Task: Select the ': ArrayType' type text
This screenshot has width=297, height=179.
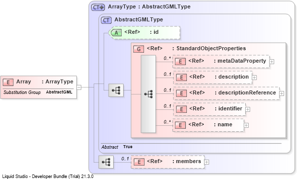Action: [x=57, y=82]
